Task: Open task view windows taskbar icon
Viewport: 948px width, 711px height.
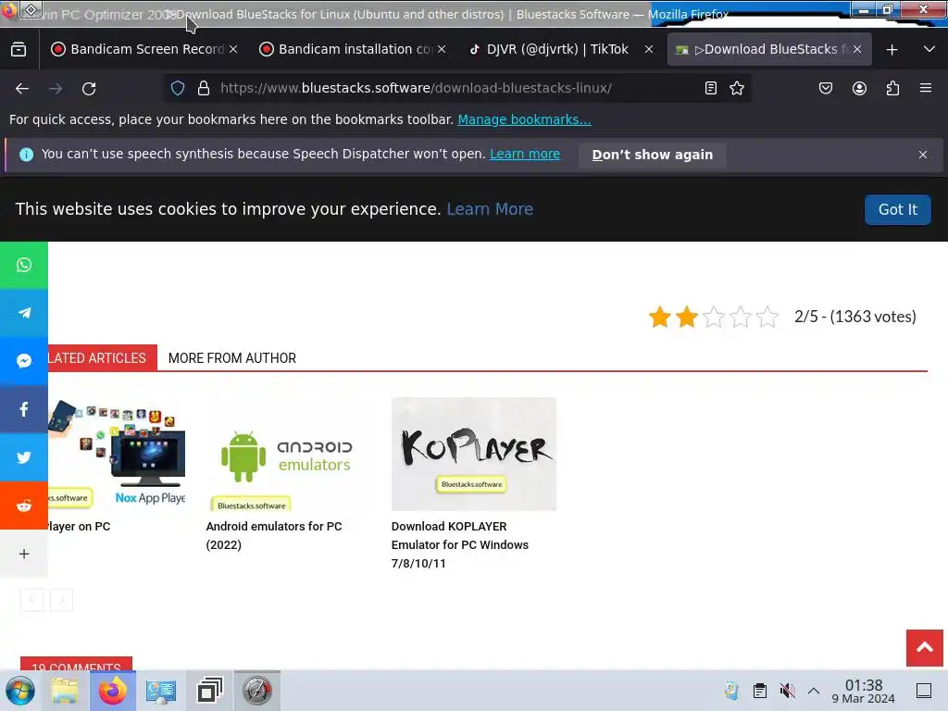Action: (210, 691)
